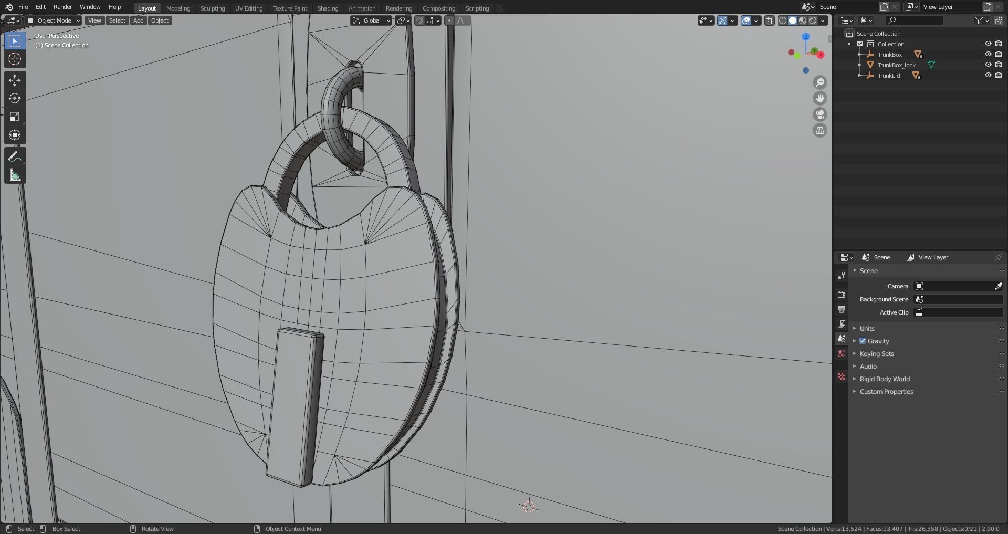Open the viewport Select menu

117,20
